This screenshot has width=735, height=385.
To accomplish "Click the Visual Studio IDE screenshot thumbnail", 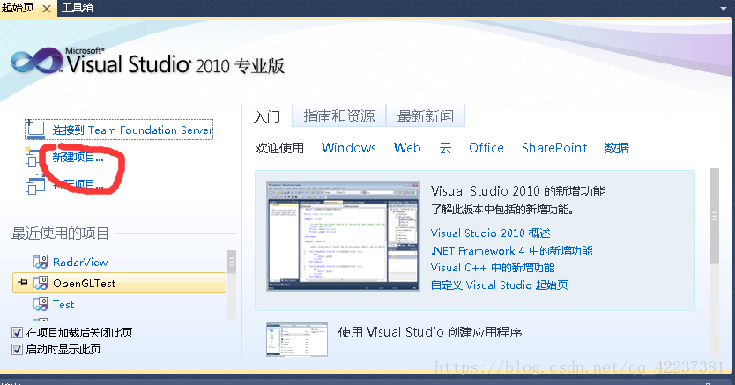I will 343,236.
